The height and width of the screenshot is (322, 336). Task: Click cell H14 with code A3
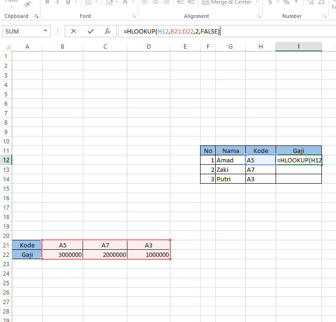click(x=260, y=179)
